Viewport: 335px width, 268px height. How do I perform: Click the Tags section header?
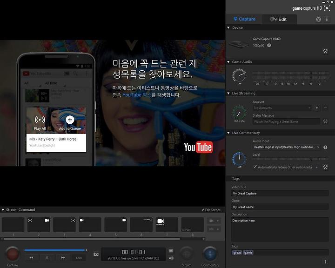point(280,179)
